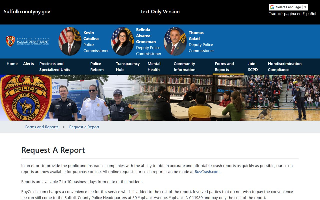The width and height of the screenshot is (320, 200).
Task: Open the Community Information menu
Action: click(184, 67)
